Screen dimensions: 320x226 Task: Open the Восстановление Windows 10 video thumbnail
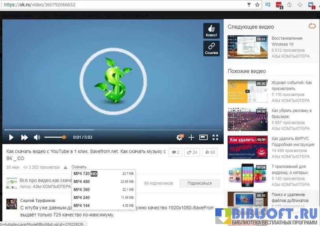[247, 47]
